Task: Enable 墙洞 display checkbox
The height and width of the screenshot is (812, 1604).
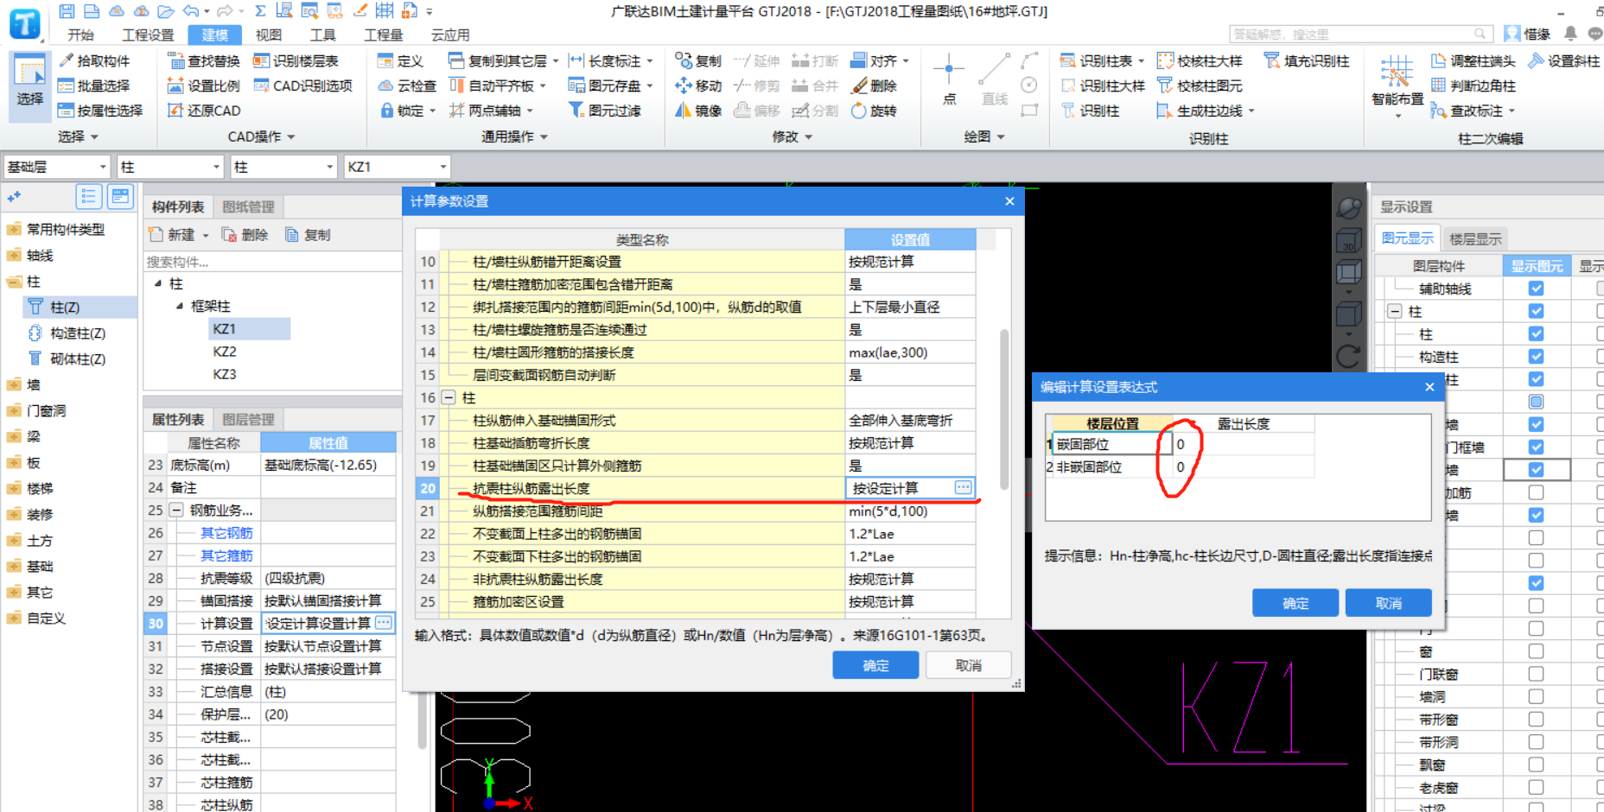Action: tap(1536, 696)
